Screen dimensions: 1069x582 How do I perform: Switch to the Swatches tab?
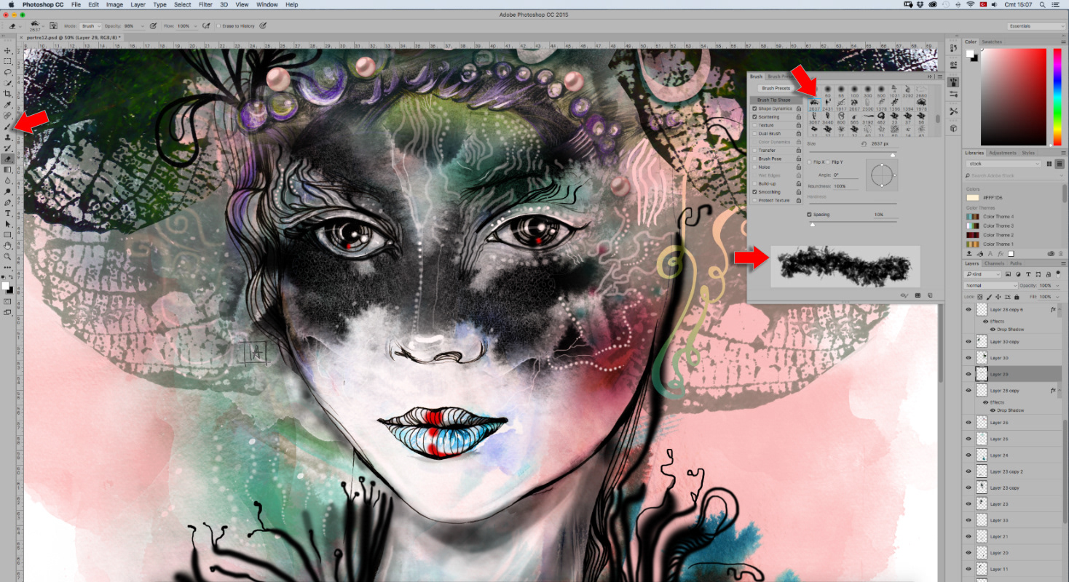click(x=991, y=41)
